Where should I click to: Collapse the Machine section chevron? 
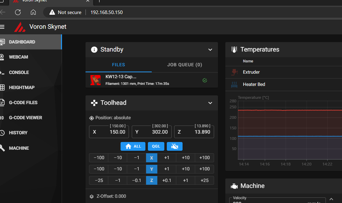click(331, 199)
